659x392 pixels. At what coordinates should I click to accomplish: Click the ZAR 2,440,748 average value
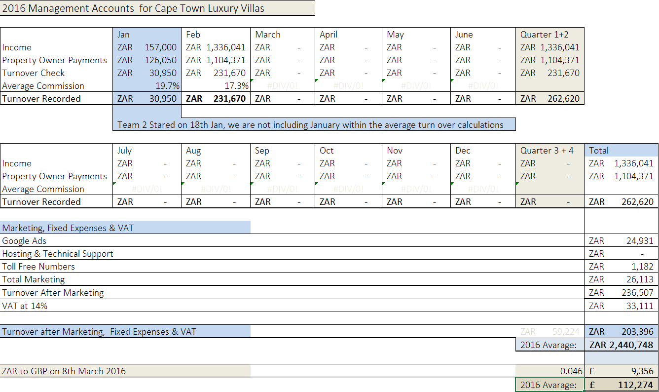[622, 345]
